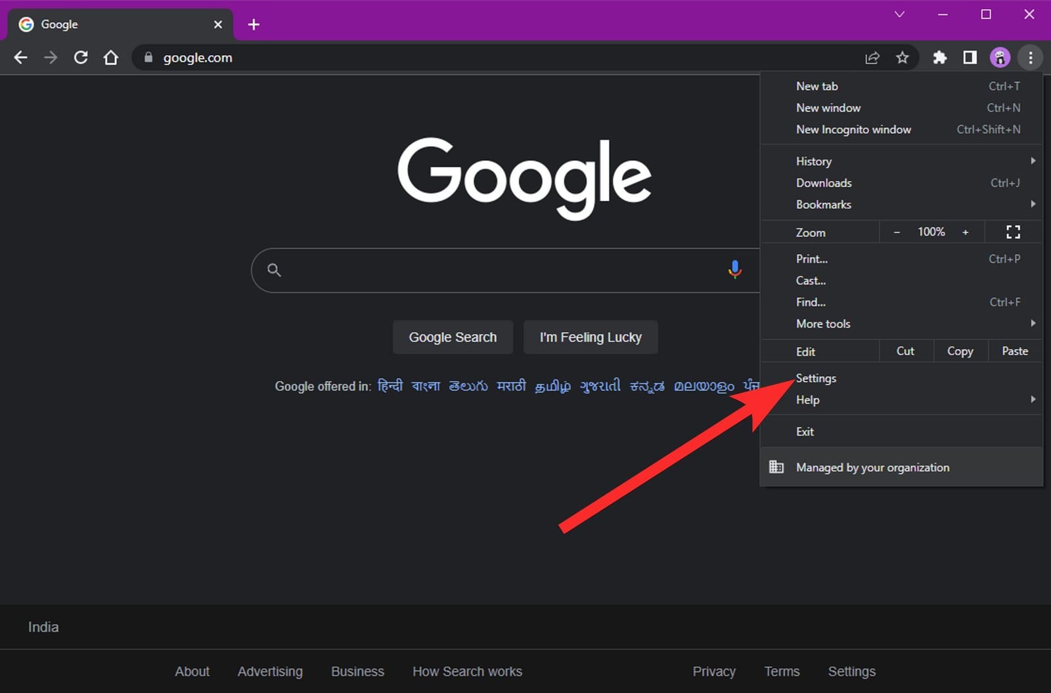The width and height of the screenshot is (1051, 693).
Task: Click the share icon in the toolbar
Action: coord(872,58)
